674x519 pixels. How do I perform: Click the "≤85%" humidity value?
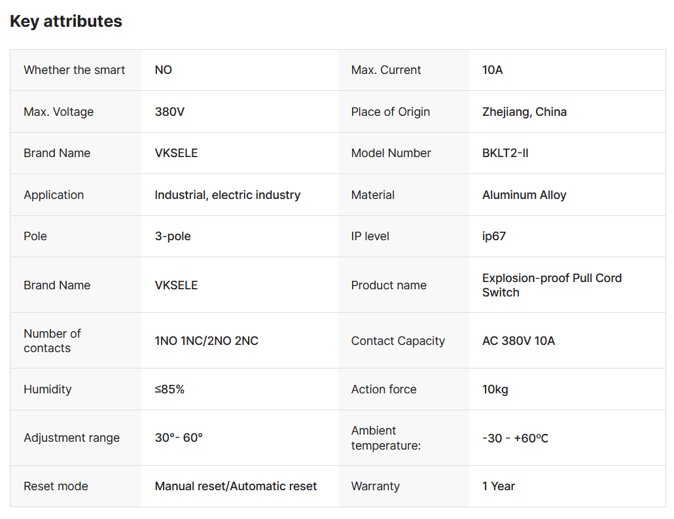(169, 389)
